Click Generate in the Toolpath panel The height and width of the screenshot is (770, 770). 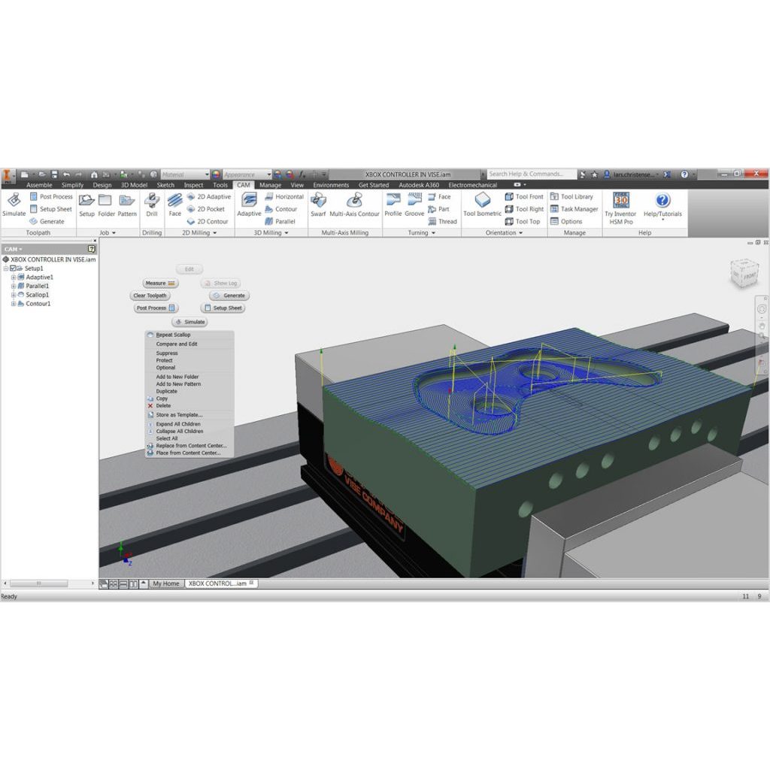(47, 222)
